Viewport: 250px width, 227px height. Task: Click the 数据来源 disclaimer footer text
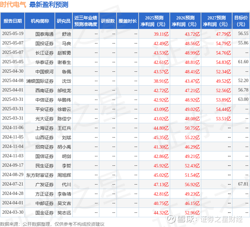tap(52, 224)
